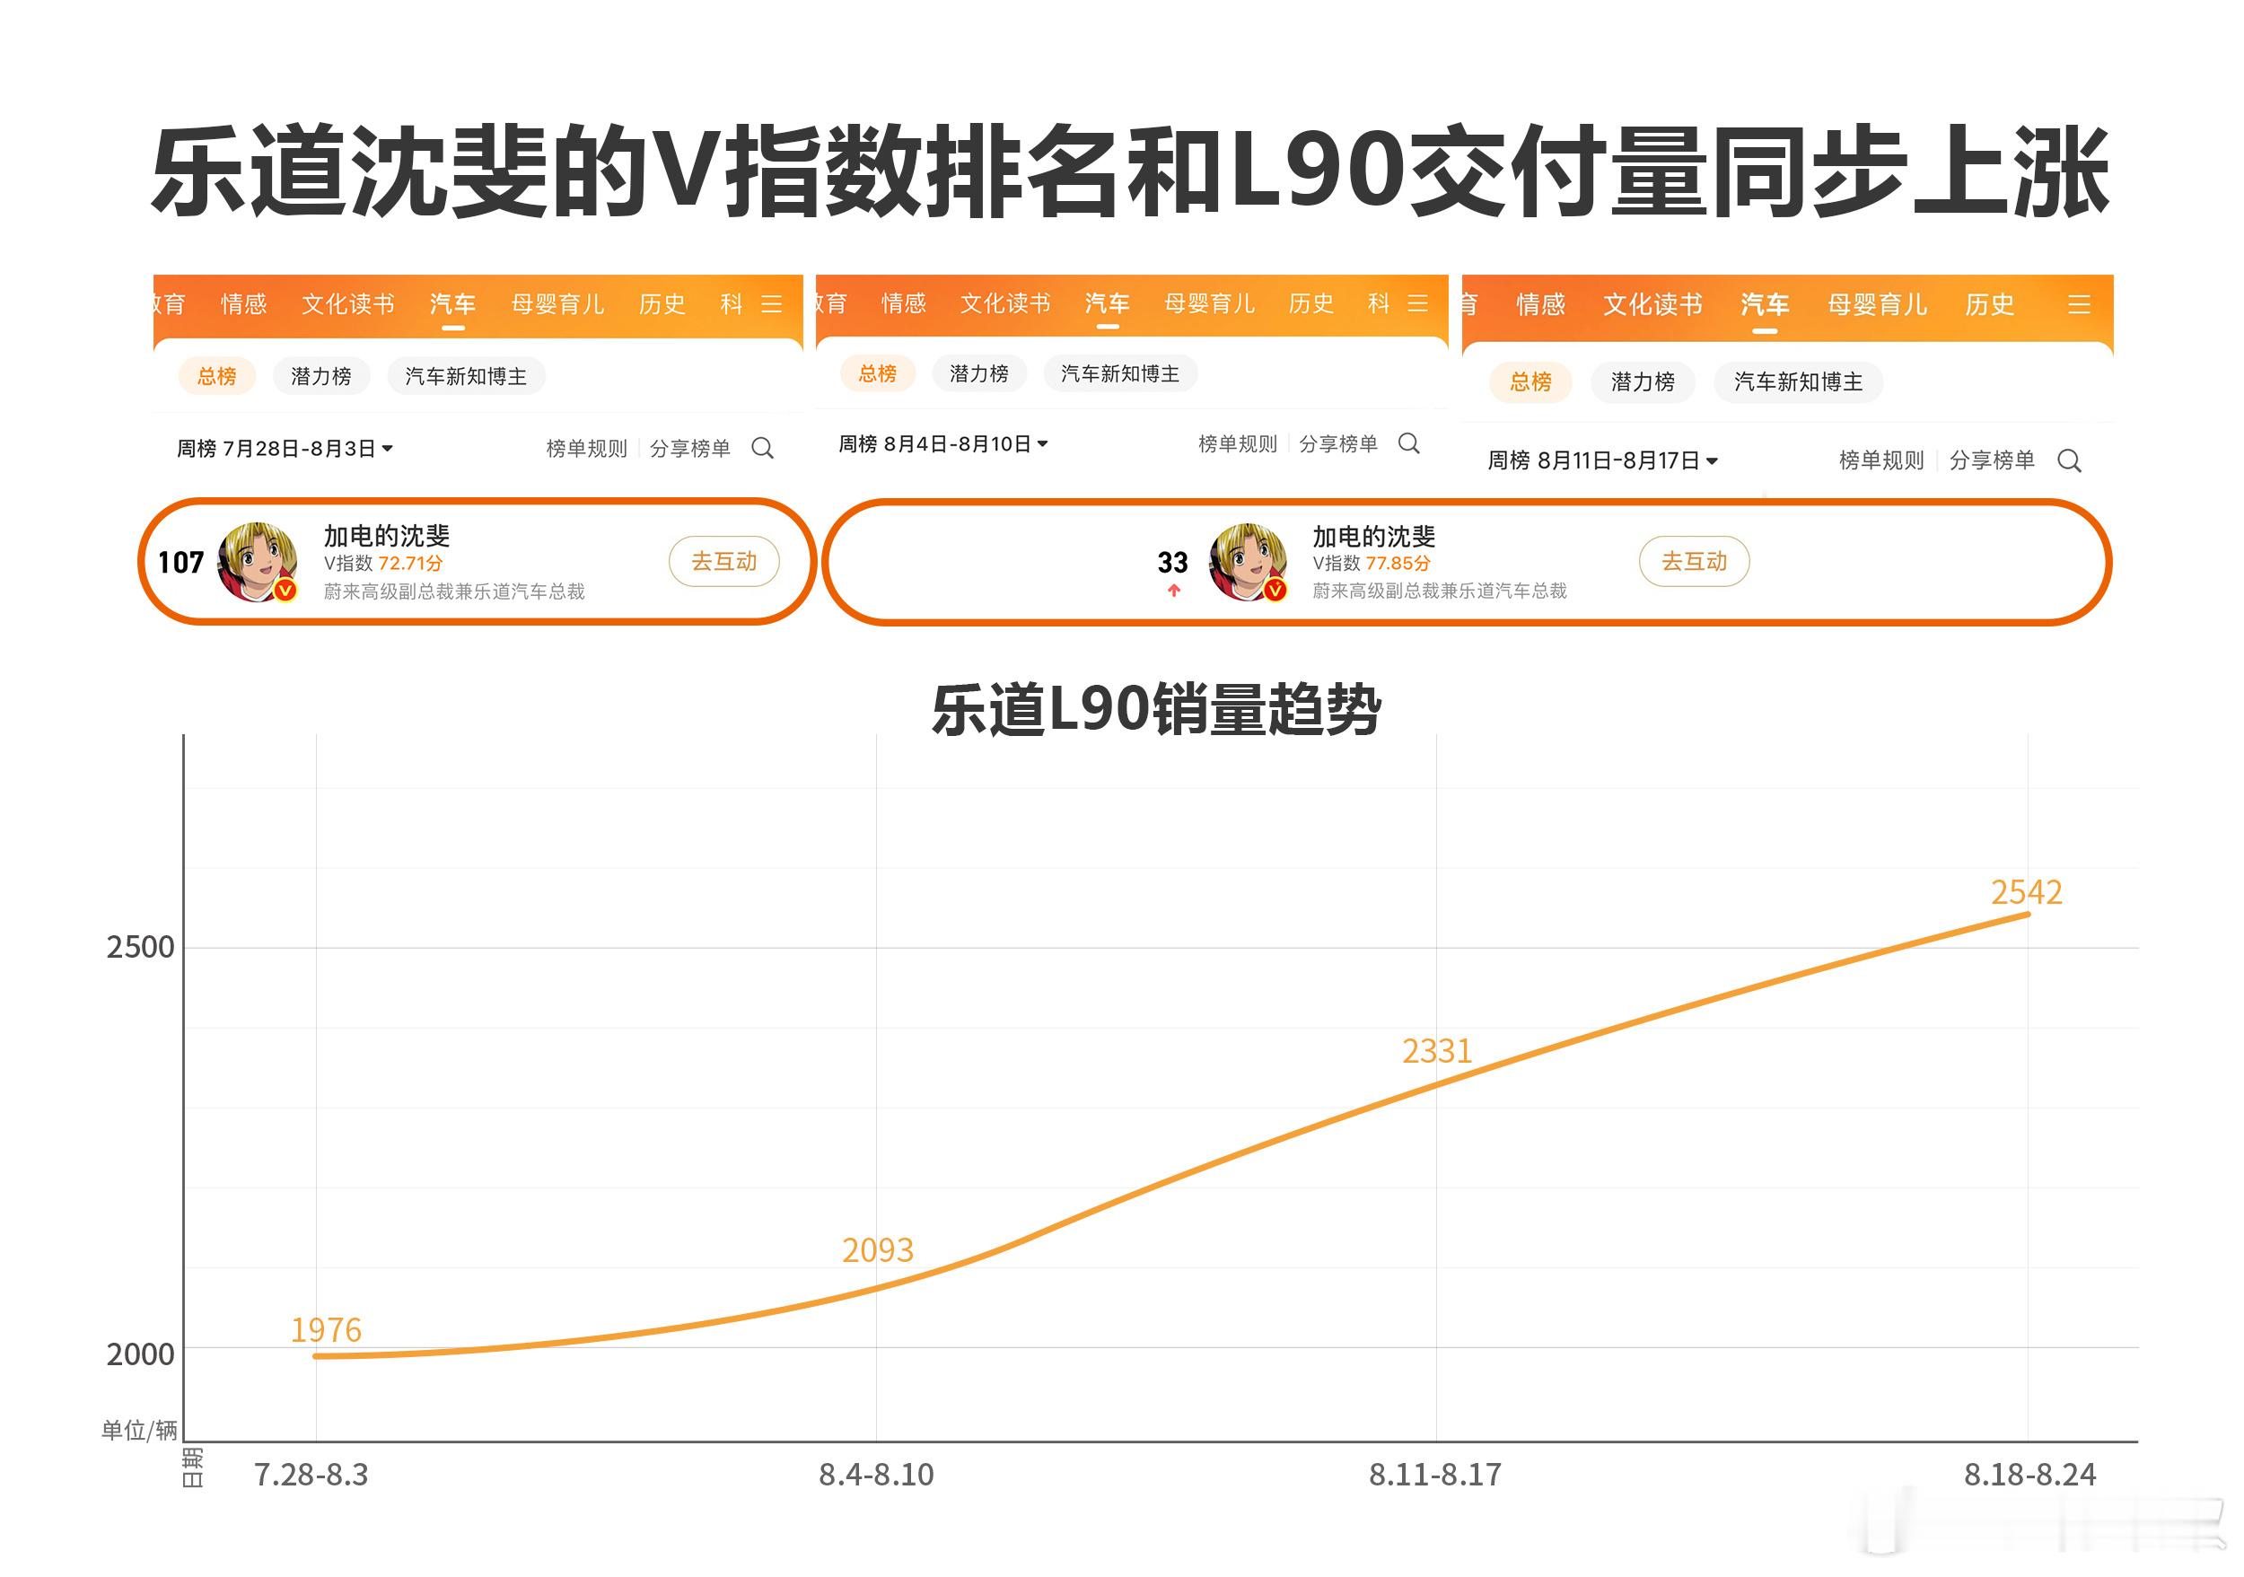Choose 汽车新知博主 chip in right panel
The image size is (2244, 1577).
[1798, 381]
